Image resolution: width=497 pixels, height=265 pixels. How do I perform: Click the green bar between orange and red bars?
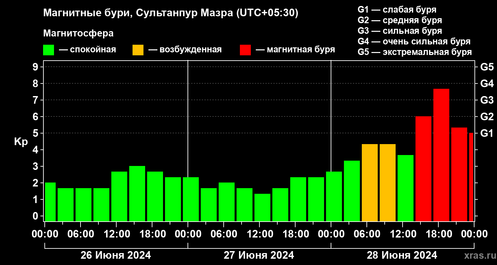click(x=406, y=188)
